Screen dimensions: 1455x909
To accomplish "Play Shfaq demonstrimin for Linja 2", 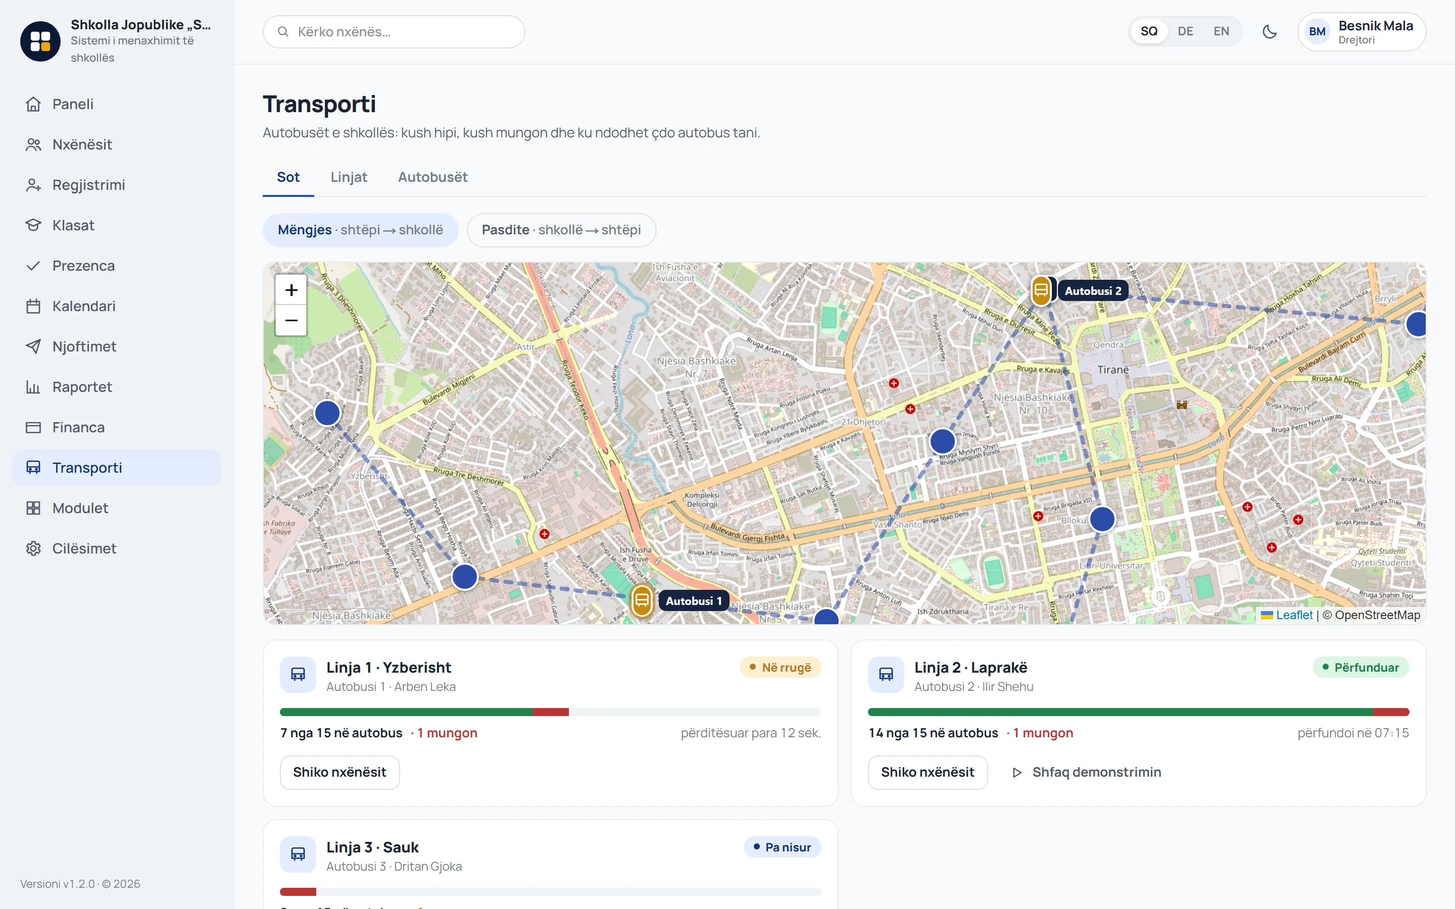I will coord(1086,772).
